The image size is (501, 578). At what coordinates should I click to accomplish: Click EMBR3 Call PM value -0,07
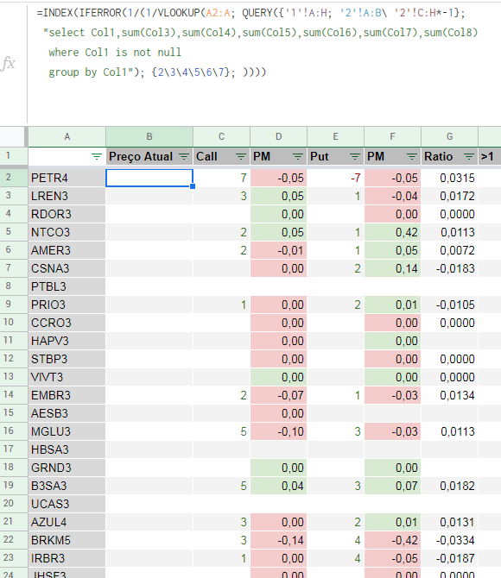tap(278, 395)
